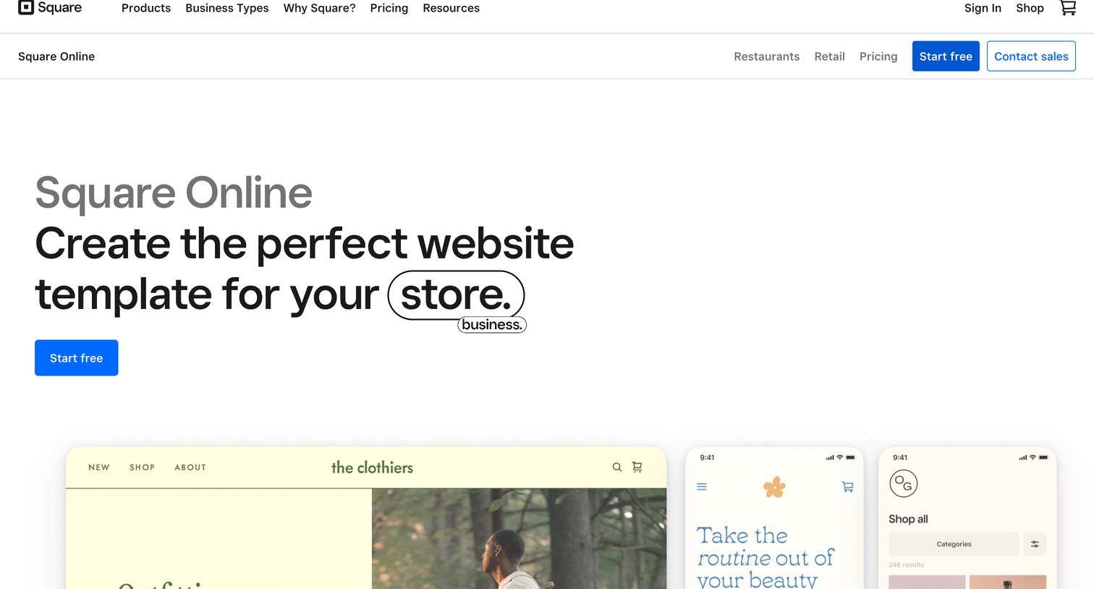
Task: Click the clothiers template title
Action: point(372,467)
